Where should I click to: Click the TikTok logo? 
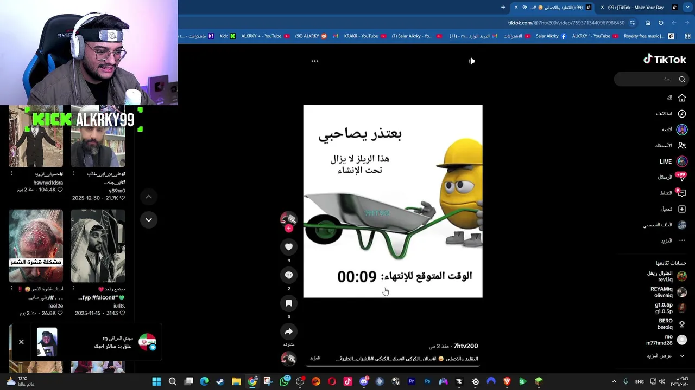click(x=665, y=60)
